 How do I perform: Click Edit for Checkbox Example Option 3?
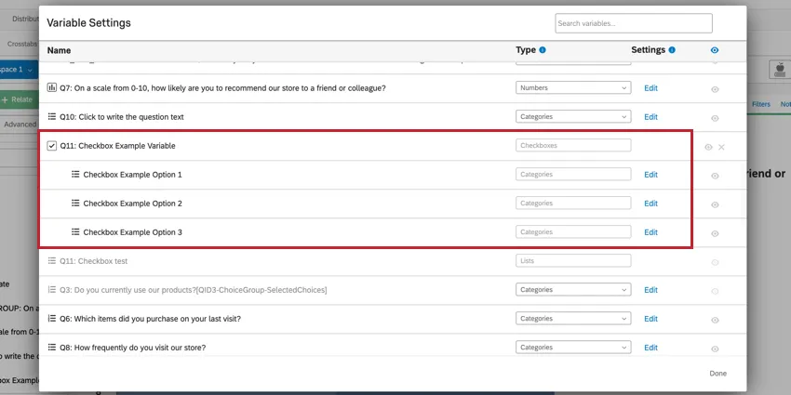pos(650,232)
